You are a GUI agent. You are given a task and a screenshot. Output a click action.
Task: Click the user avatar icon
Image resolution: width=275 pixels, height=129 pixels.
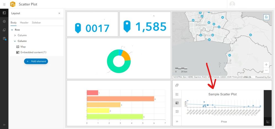[x=232, y=4]
